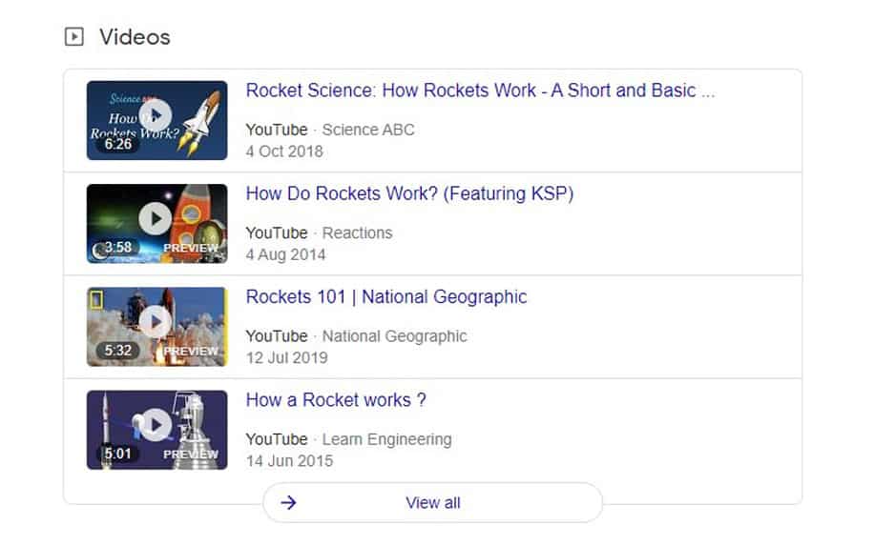Play the Featuring KSP video
Image resolution: width=874 pixels, height=546 pixels.
pos(156,218)
